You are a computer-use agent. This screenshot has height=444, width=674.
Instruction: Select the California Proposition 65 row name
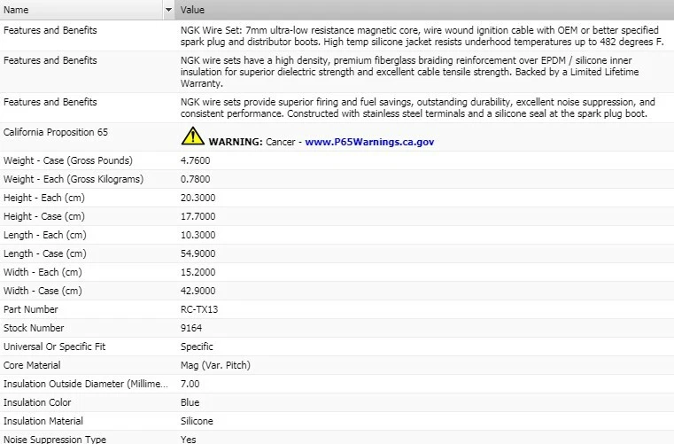point(56,132)
